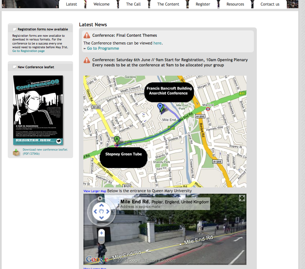The image size is (305, 269).
Task: Click Street View fullscreen icon
Action: click(242, 198)
